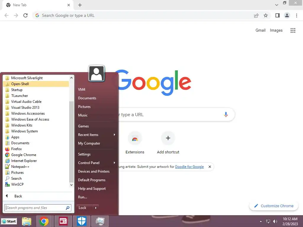Close the New Tab tab

(x=69, y=5)
